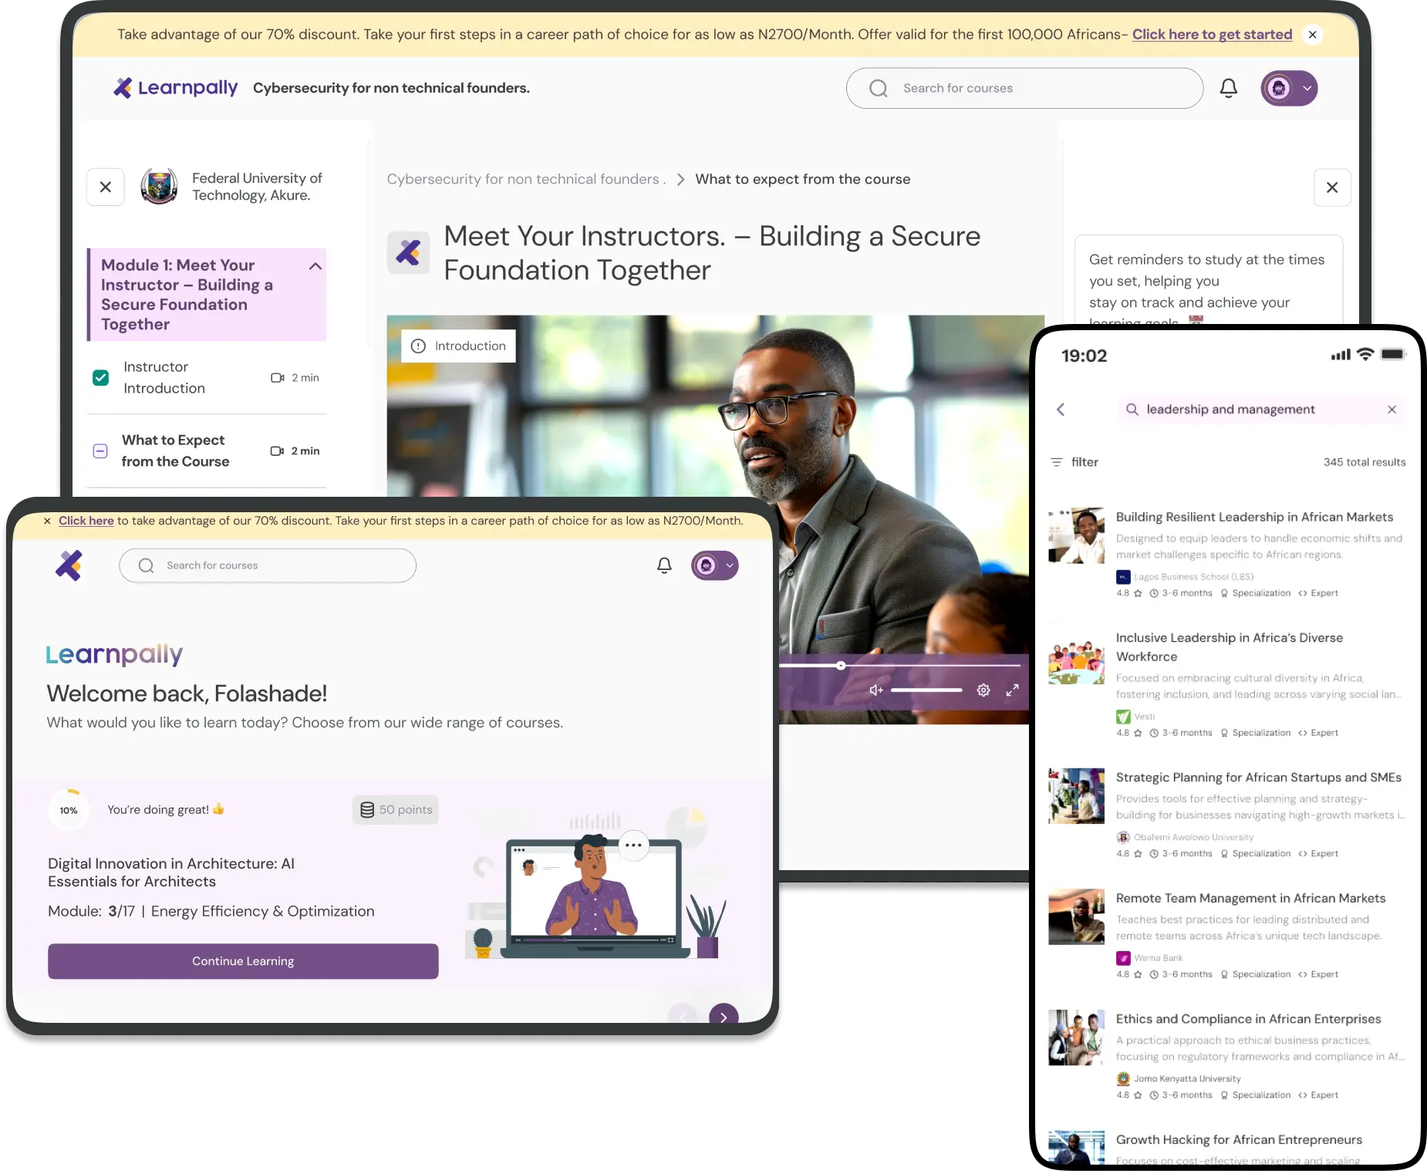Enter fullscreen with the expand icon
The height and width of the screenshot is (1171, 1427).
(1012, 690)
